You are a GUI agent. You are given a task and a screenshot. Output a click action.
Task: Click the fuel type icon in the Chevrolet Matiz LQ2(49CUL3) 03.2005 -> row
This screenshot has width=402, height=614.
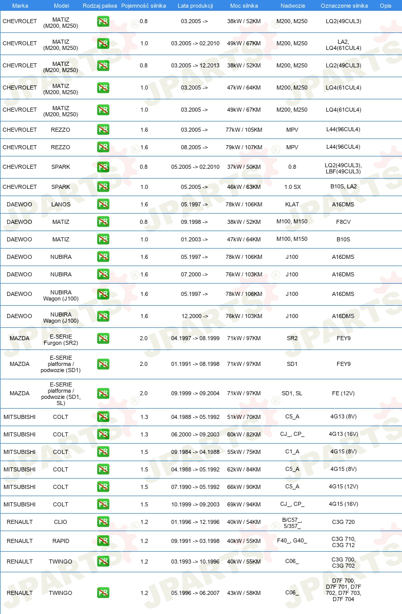pyautogui.click(x=103, y=21)
